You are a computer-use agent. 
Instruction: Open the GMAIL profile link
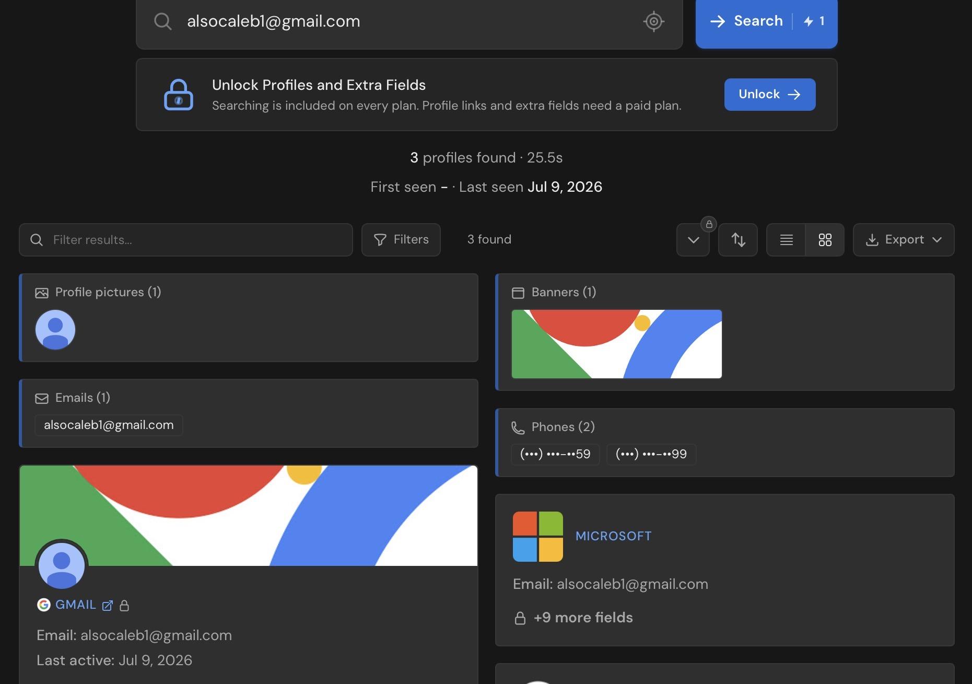(76, 605)
